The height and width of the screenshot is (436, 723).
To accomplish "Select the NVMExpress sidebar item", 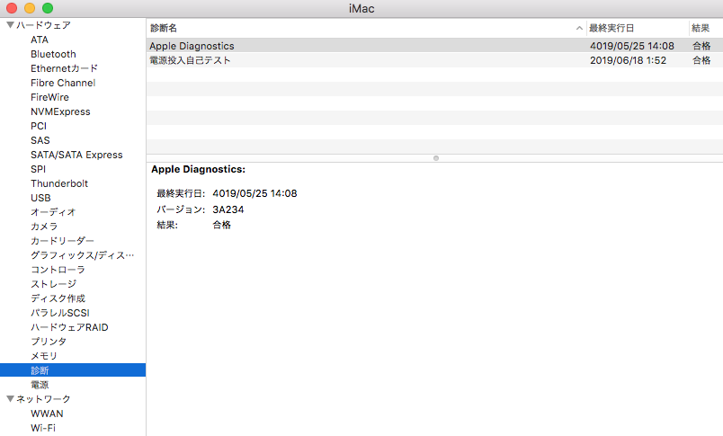I will click(60, 111).
